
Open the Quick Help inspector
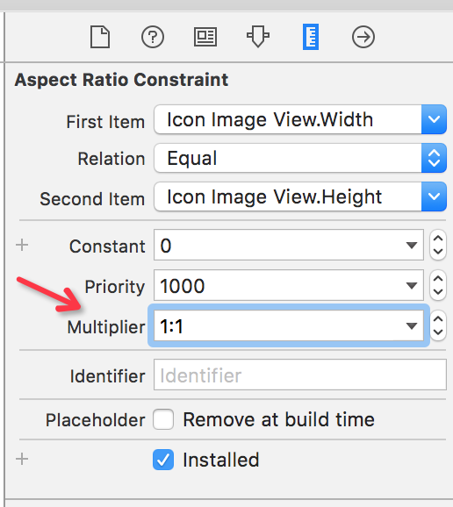(153, 37)
